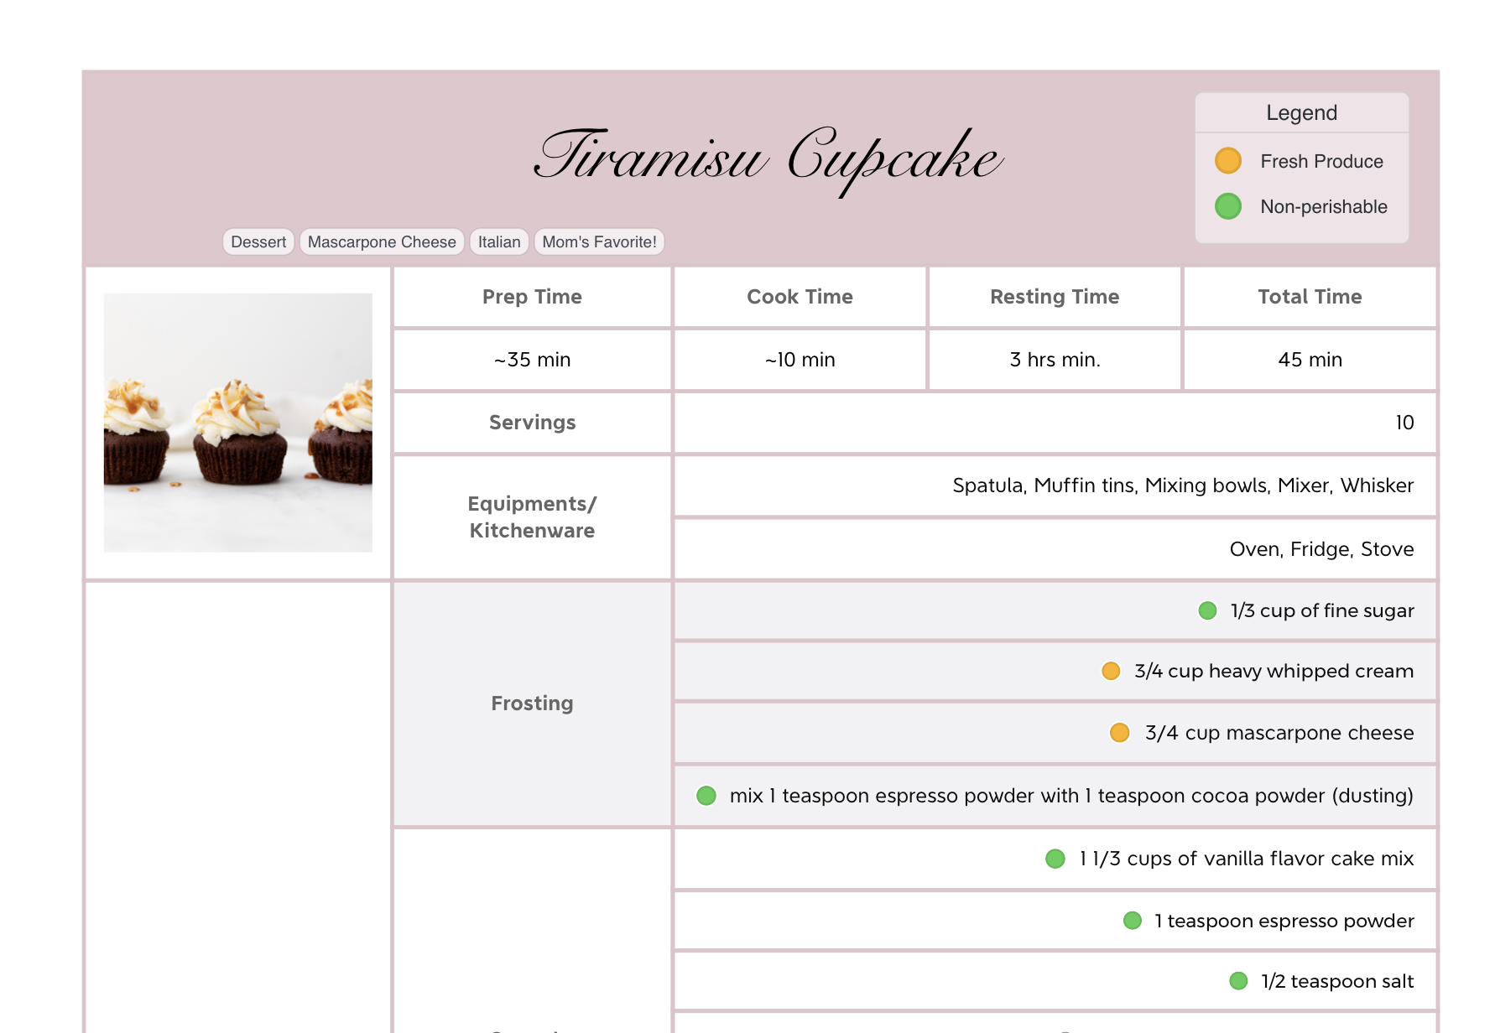Screen dimensions: 1495x1033
Task: Select the ~35 min prep value
Action: 532,360
